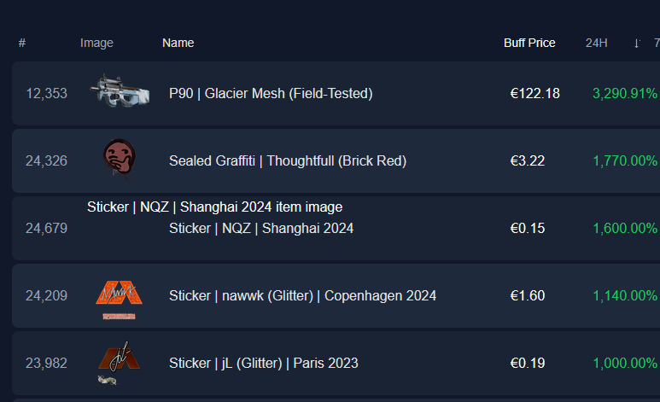The width and height of the screenshot is (660, 402).
Task: Open P90 | Glacier Mesh (Field-Tested) item
Action: [x=271, y=94]
